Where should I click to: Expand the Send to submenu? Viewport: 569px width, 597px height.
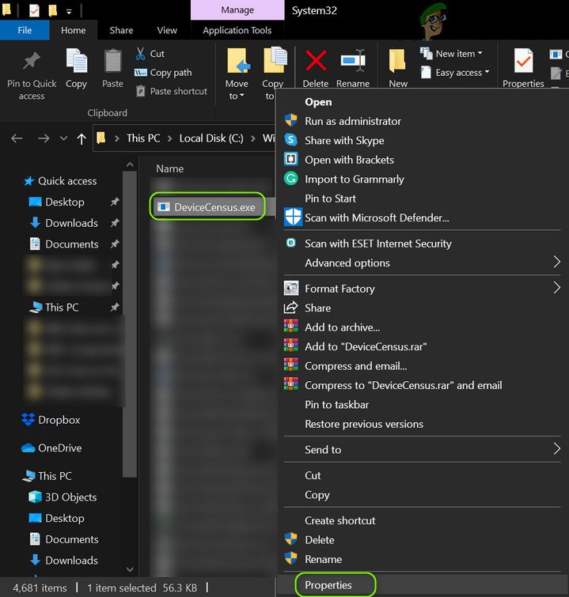tap(323, 449)
